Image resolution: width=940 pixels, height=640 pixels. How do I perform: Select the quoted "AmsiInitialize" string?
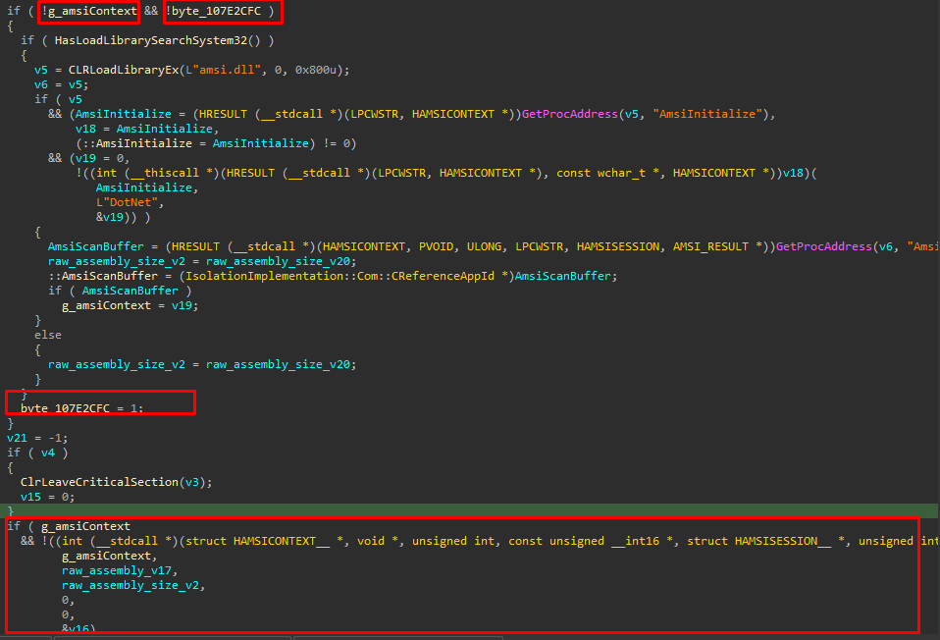(707, 114)
